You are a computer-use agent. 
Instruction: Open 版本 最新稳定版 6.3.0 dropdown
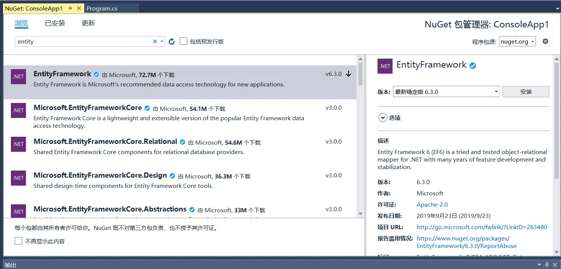click(x=446, y=92)
